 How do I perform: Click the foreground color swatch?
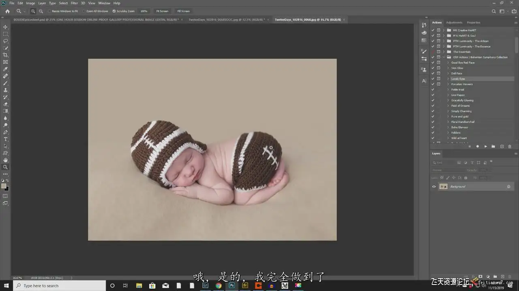click(4, 186)
